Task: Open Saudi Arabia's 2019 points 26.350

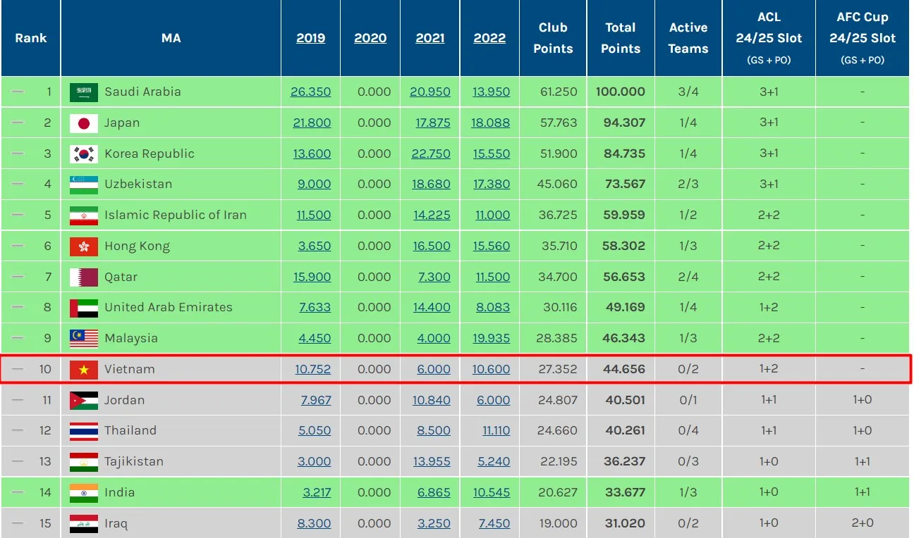Action: point(310,92)
